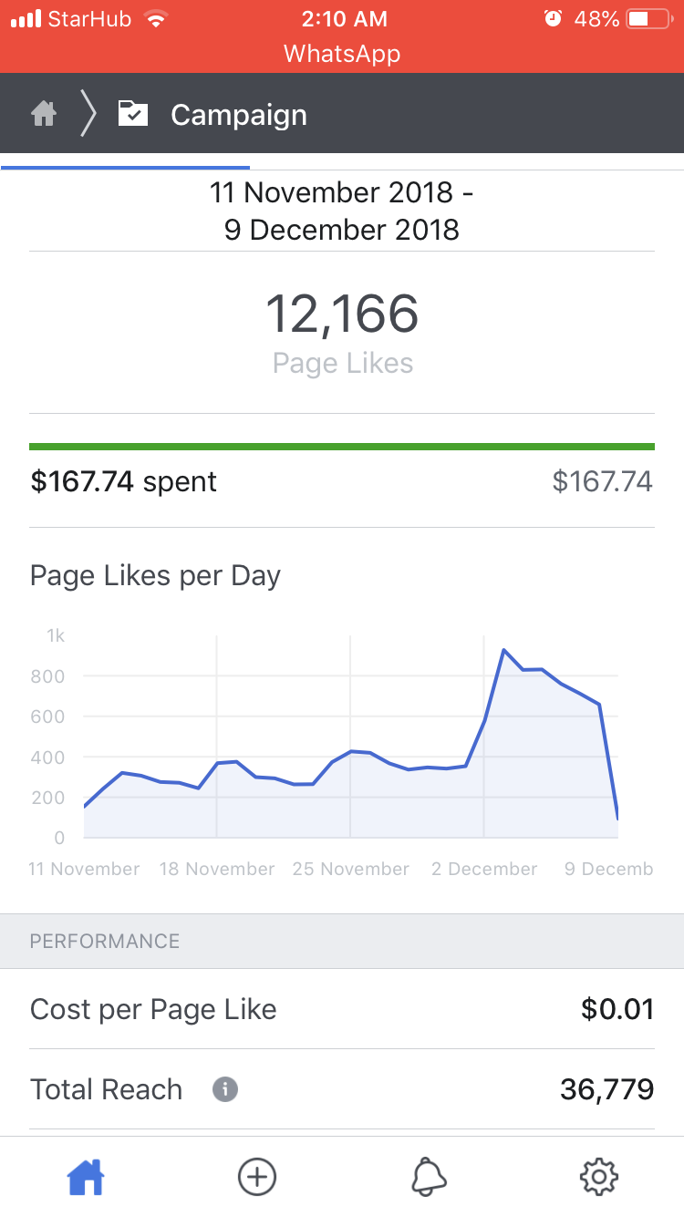Image resolution: width=684 pixels, height=1216 pixels.
Task: Select the campaign date range
Action: (342, 211)
